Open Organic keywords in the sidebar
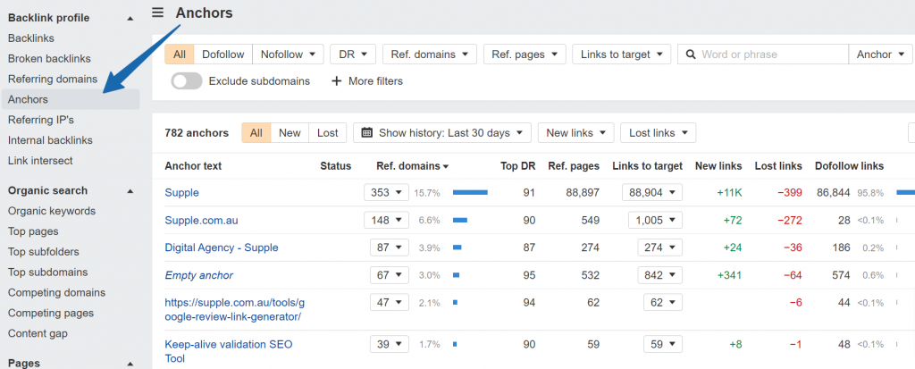Screen dimensions: 915x369 [x=51, y=211]
